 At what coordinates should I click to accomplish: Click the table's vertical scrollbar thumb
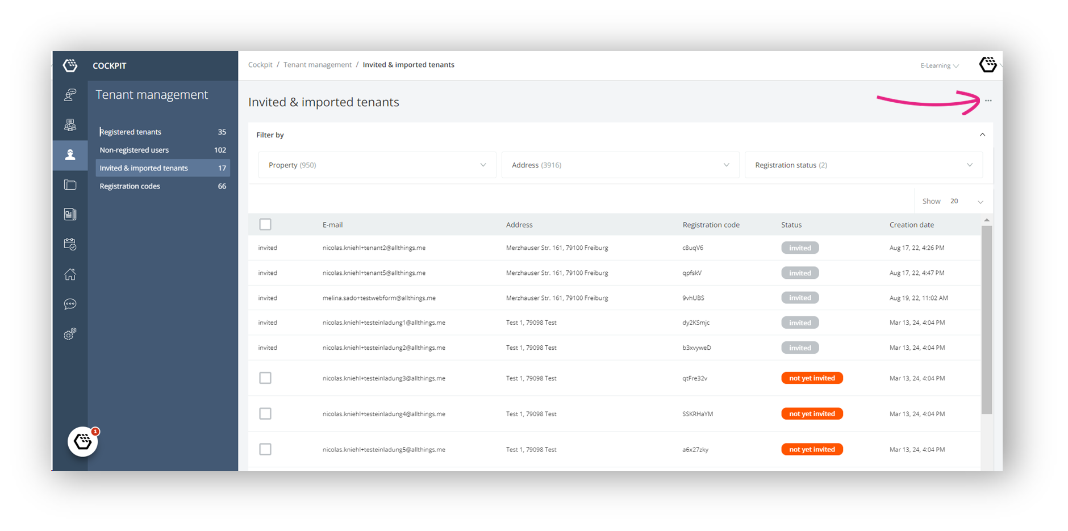point(987,320)
